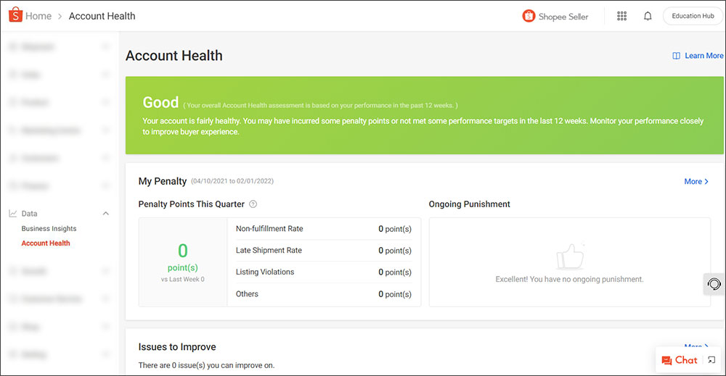Click the 'Penalty Points This Quarter' label
Viewport: 726px width, 376px height.
[191, 204]
